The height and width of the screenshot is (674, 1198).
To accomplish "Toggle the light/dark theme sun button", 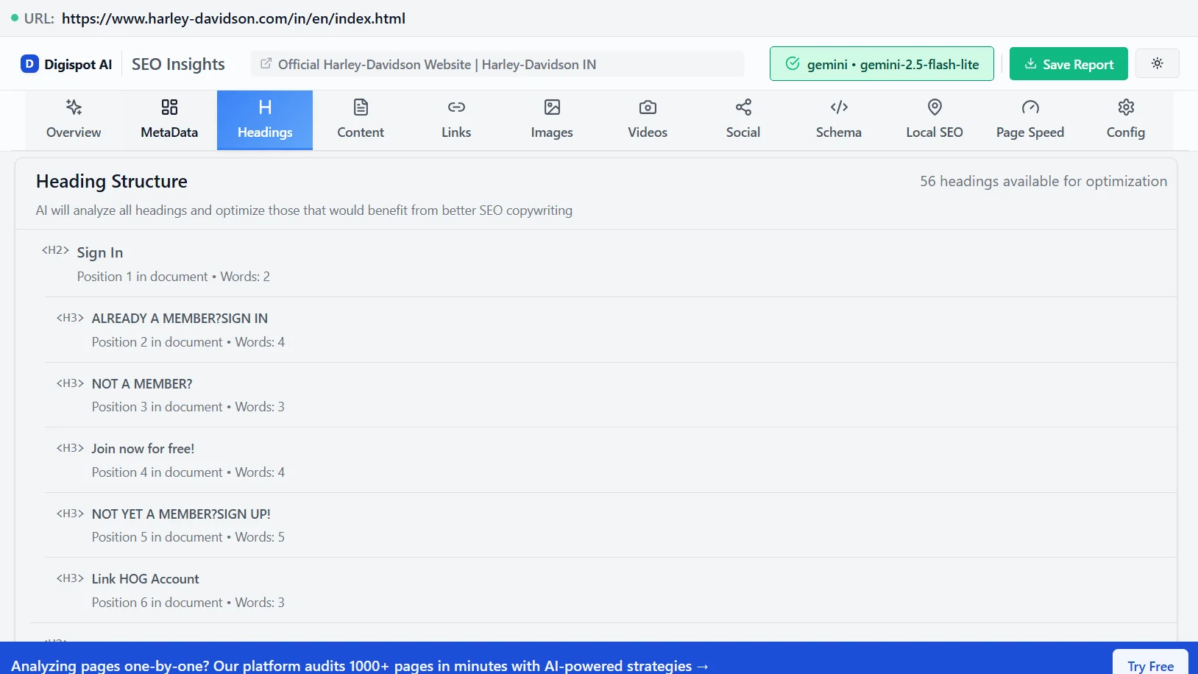I will 1158,63.
